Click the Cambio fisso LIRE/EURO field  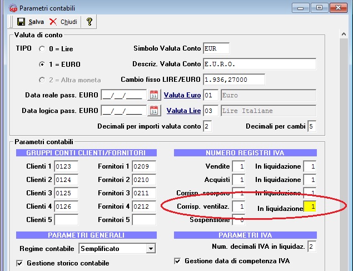click(233, 80)
